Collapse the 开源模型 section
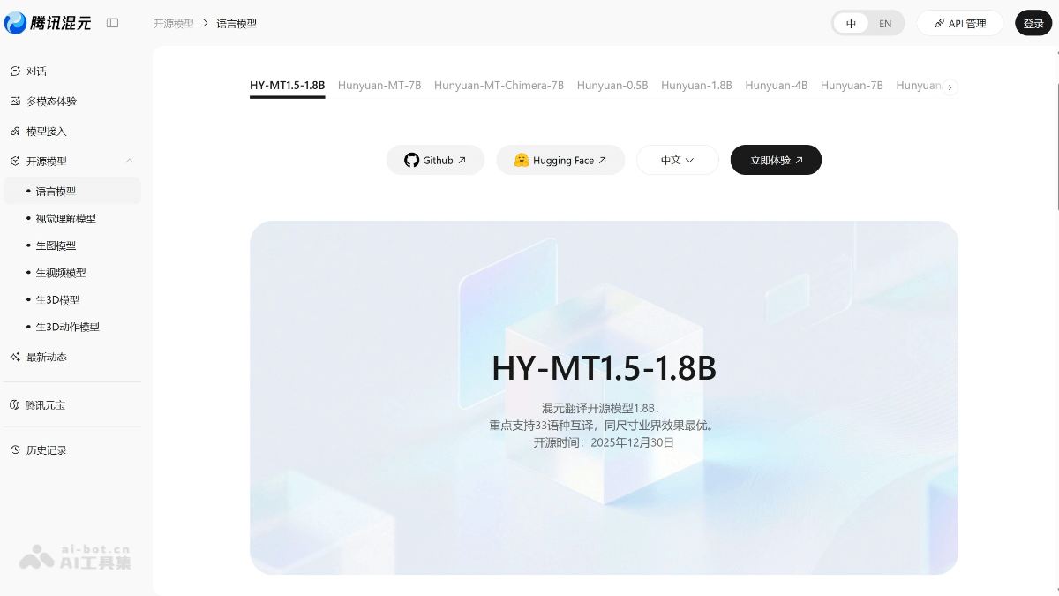The height and width of the screenshot is (596, 1059). [130, 161]
